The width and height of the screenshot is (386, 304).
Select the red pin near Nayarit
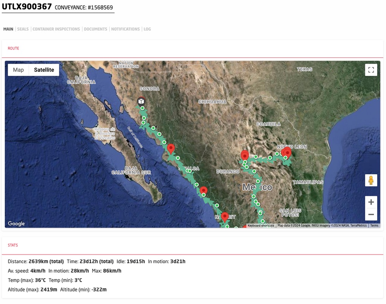pyautogui.click(x=224, y=217)
